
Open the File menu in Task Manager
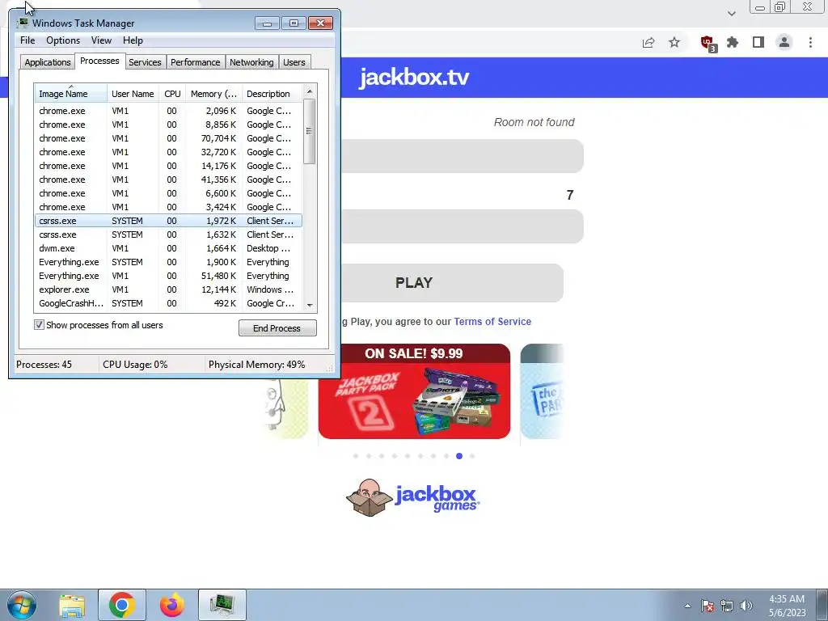[x=27, y=40]
